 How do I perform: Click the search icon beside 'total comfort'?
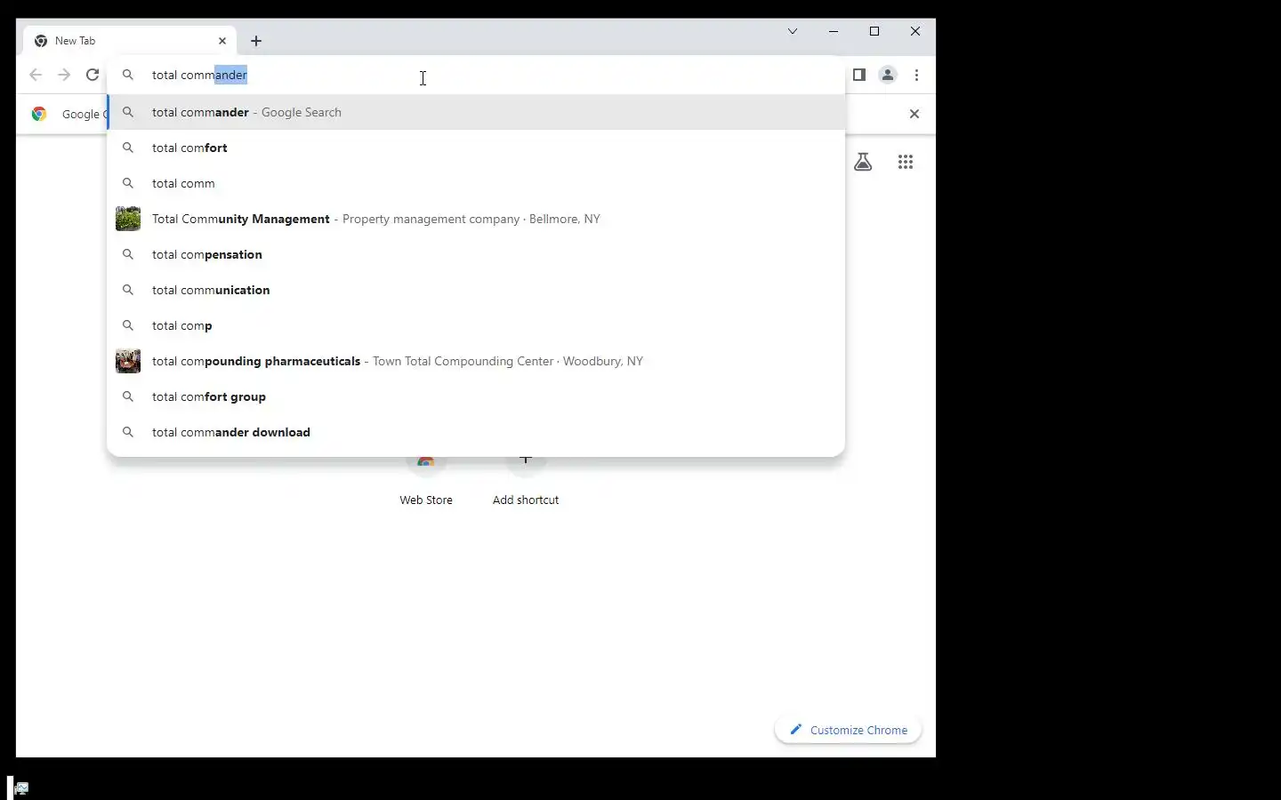click(x=128, y=148)
